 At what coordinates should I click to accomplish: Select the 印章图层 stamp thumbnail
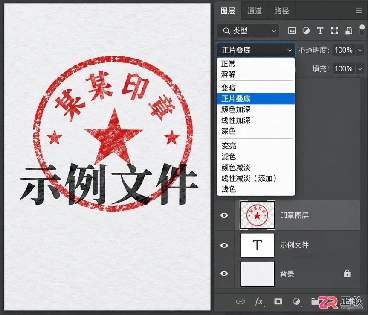click(x=257, y=215)
